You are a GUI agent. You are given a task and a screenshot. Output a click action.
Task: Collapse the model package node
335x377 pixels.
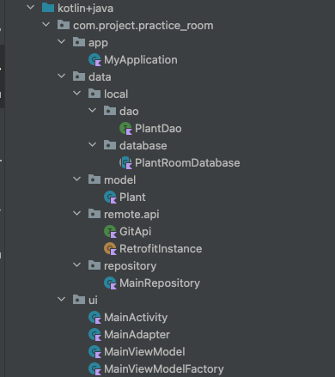77,179
